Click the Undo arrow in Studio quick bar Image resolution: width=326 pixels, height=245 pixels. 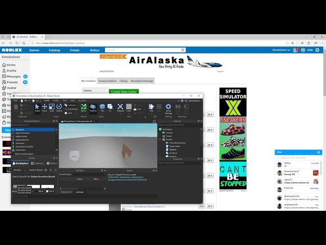pos(25,101)
